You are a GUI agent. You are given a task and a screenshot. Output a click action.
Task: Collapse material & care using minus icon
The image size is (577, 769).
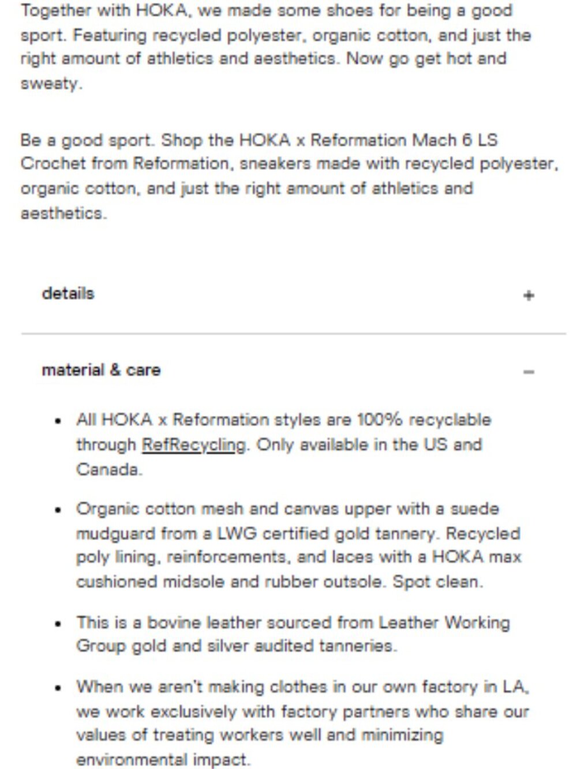pyautogui.click(x=528, y=372)
